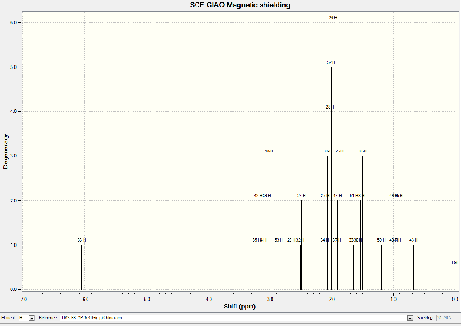
Task: Click the 42-H peak label
Action: click(258, 195)
